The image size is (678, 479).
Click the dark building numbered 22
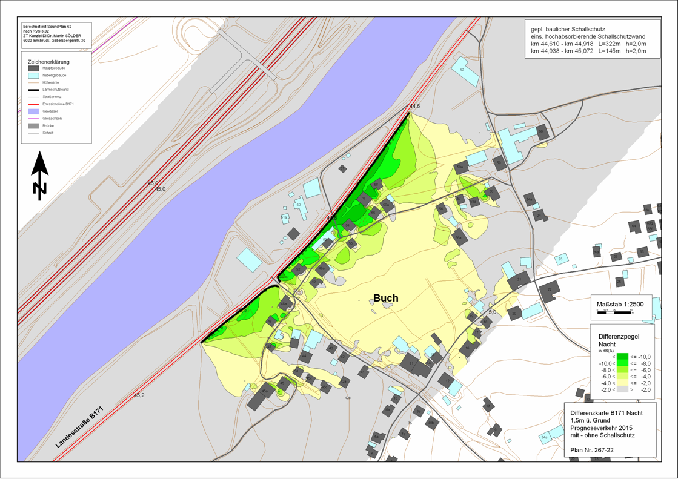[x=549, y=291]
